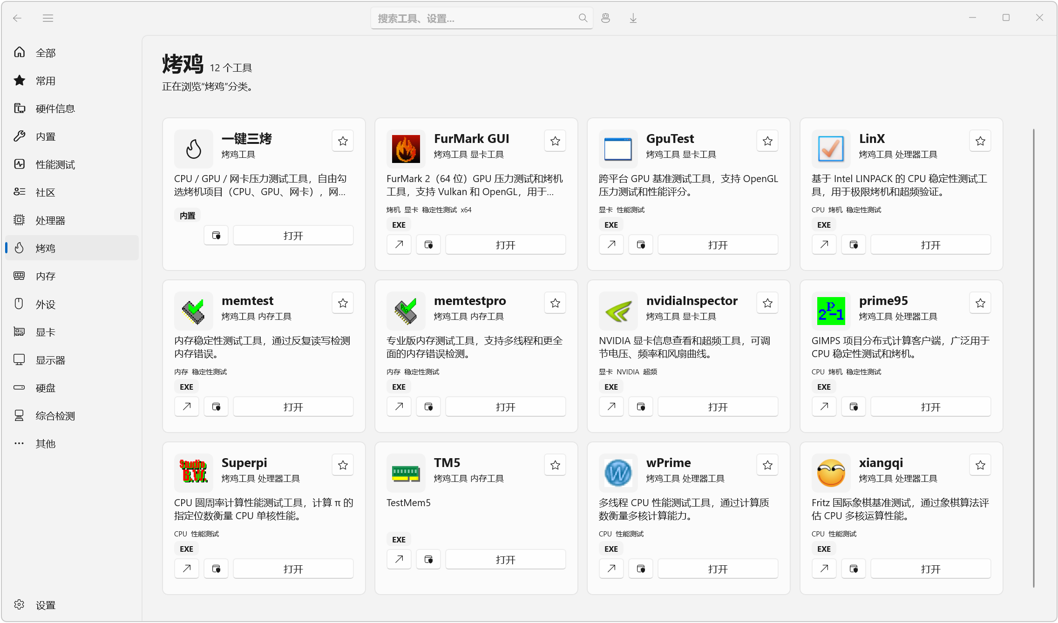Open xiangqi via its 打开 button

[931, 569]
